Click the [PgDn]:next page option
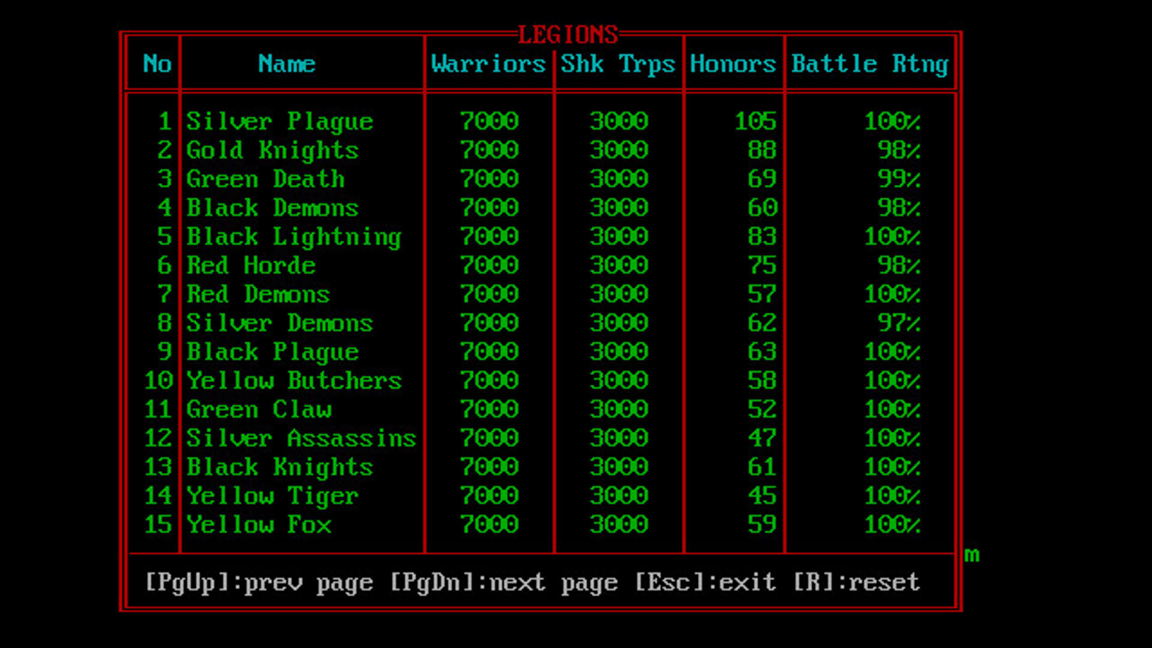The width and height of the screenshot is (1152, 648). click(504, 583)
